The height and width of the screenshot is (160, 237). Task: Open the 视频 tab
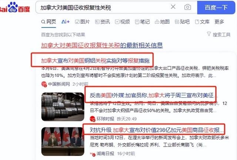pyautogui.click(x=123, y=22)
